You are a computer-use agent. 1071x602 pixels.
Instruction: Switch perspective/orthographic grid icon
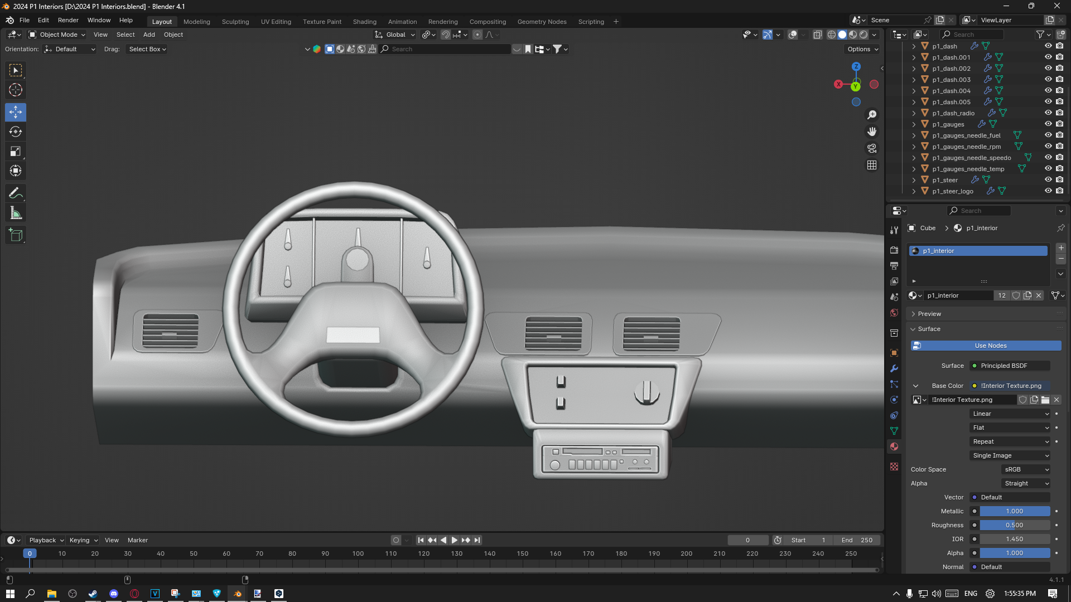click(x=872, y=165)
